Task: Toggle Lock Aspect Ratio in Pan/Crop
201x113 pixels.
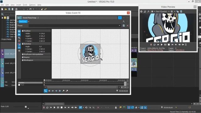Action: pyautogui.click(x=19, y=44)
